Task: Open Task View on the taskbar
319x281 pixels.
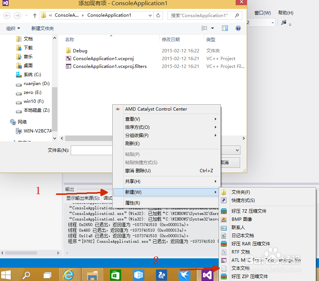Action: pos(47,275)
